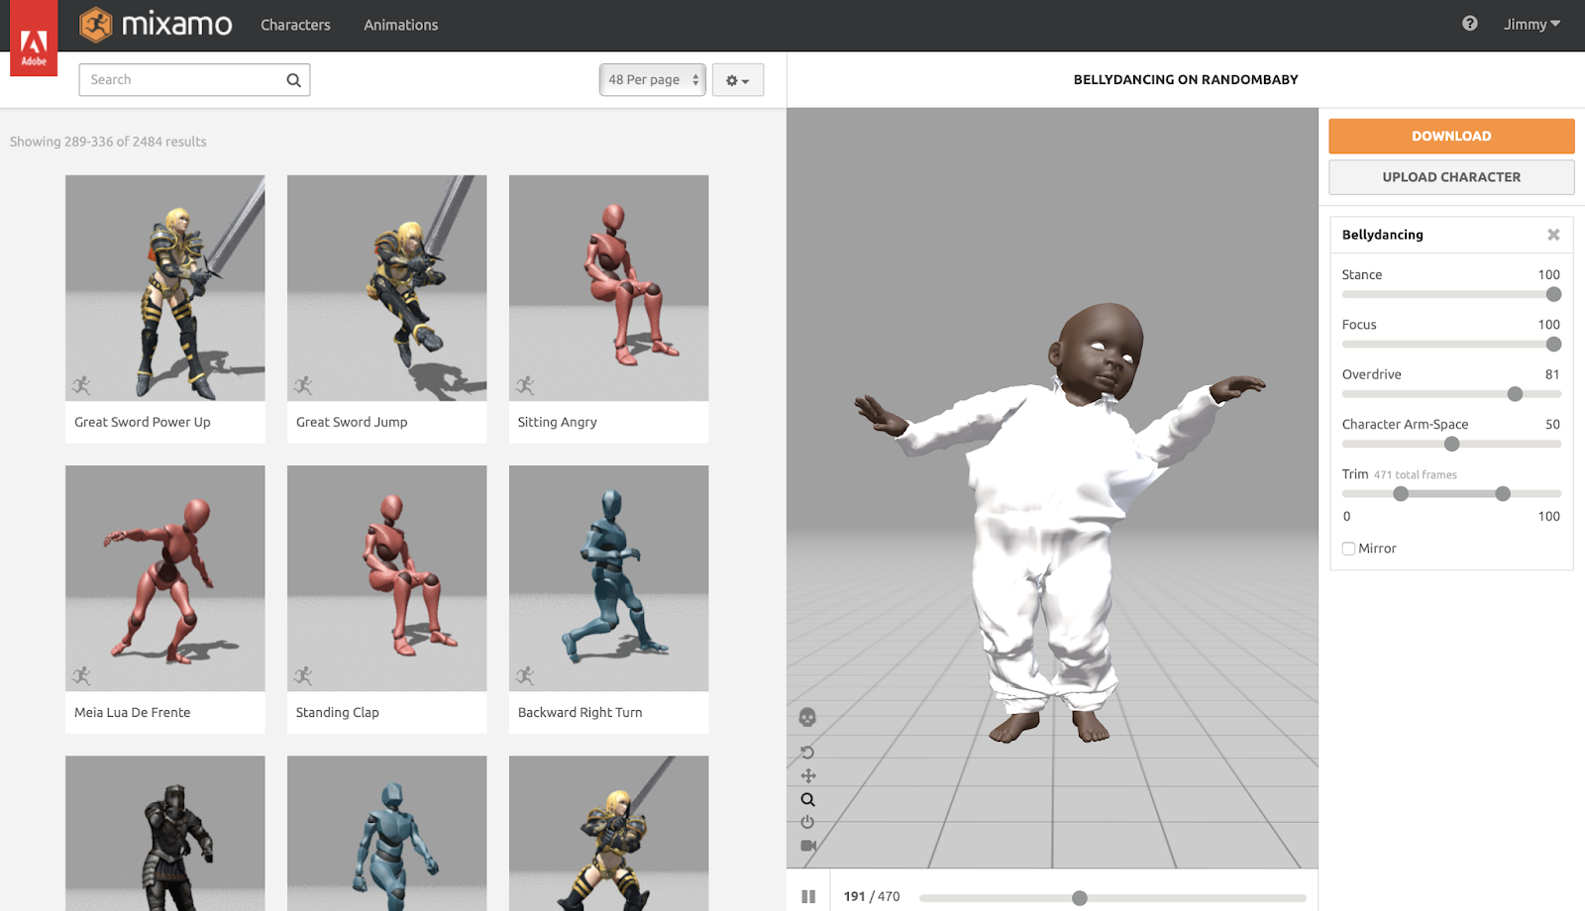The height and width of the screenshot is (911, 1585).
Task: Click the Meia Lua De Frente label
Action: [x=133, y=712]
